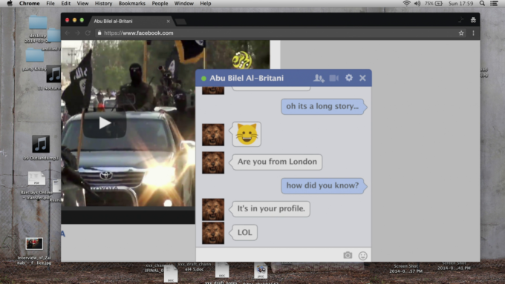
Task: Bookmark this page with the star icon
Action: click(461, 33)
